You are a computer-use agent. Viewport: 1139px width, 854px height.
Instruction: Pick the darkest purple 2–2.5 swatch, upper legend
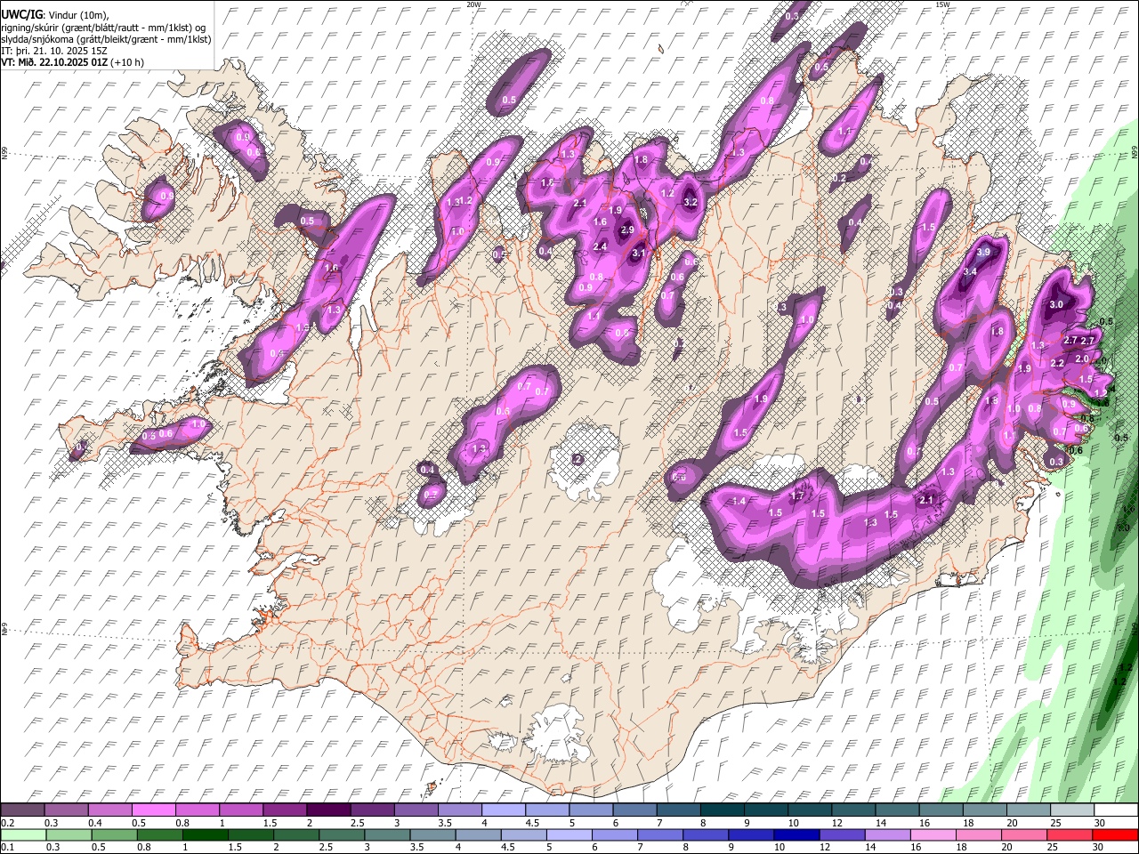coord(328,810)
